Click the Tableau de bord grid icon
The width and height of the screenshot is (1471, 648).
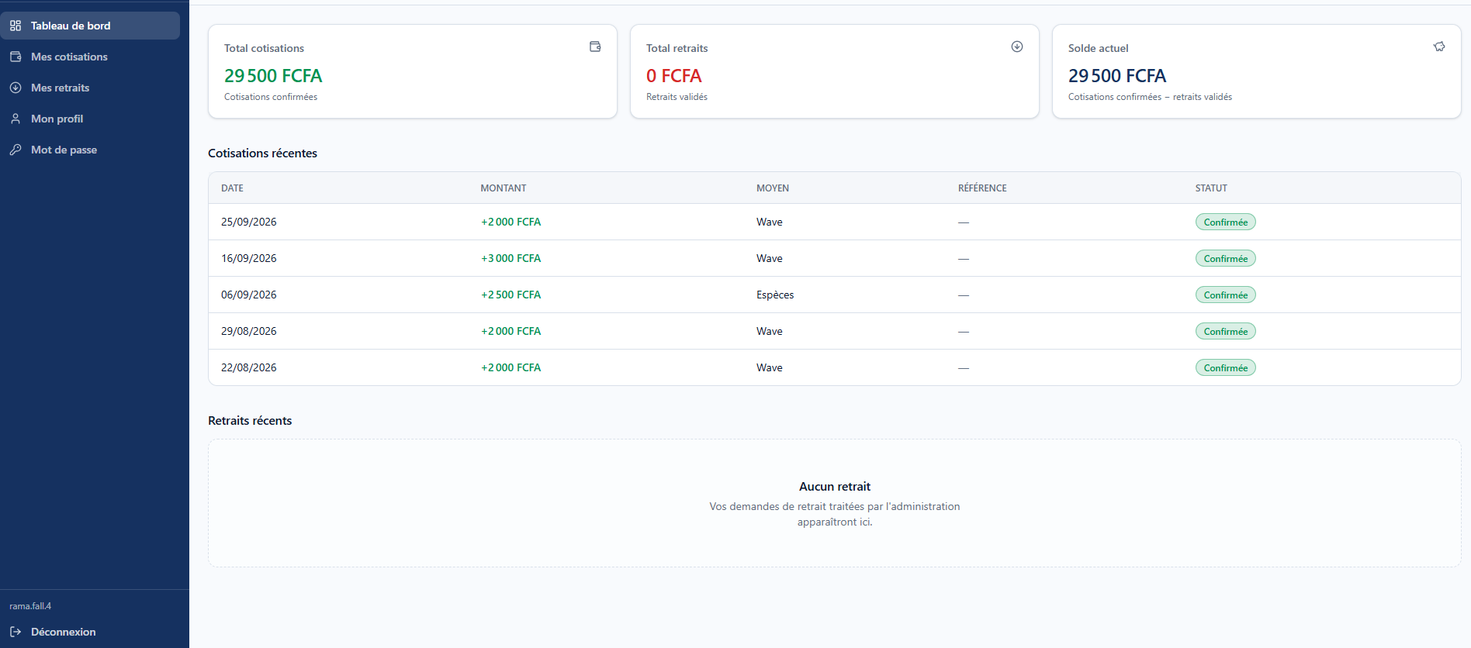pyautogui.click(x=16, y=26)
